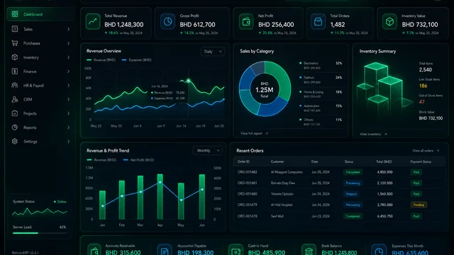
Task: Expand the Finance menu chevron
Action: 68,72
